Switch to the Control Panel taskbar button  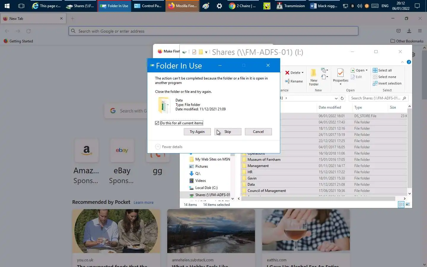(148, 6)
